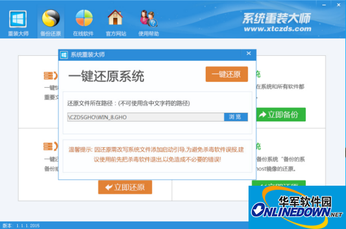This screenshot has width=346, height=229.
Task: Open 使用帮助 people icon
Action: pyautogui.click(x=148, y=18)
